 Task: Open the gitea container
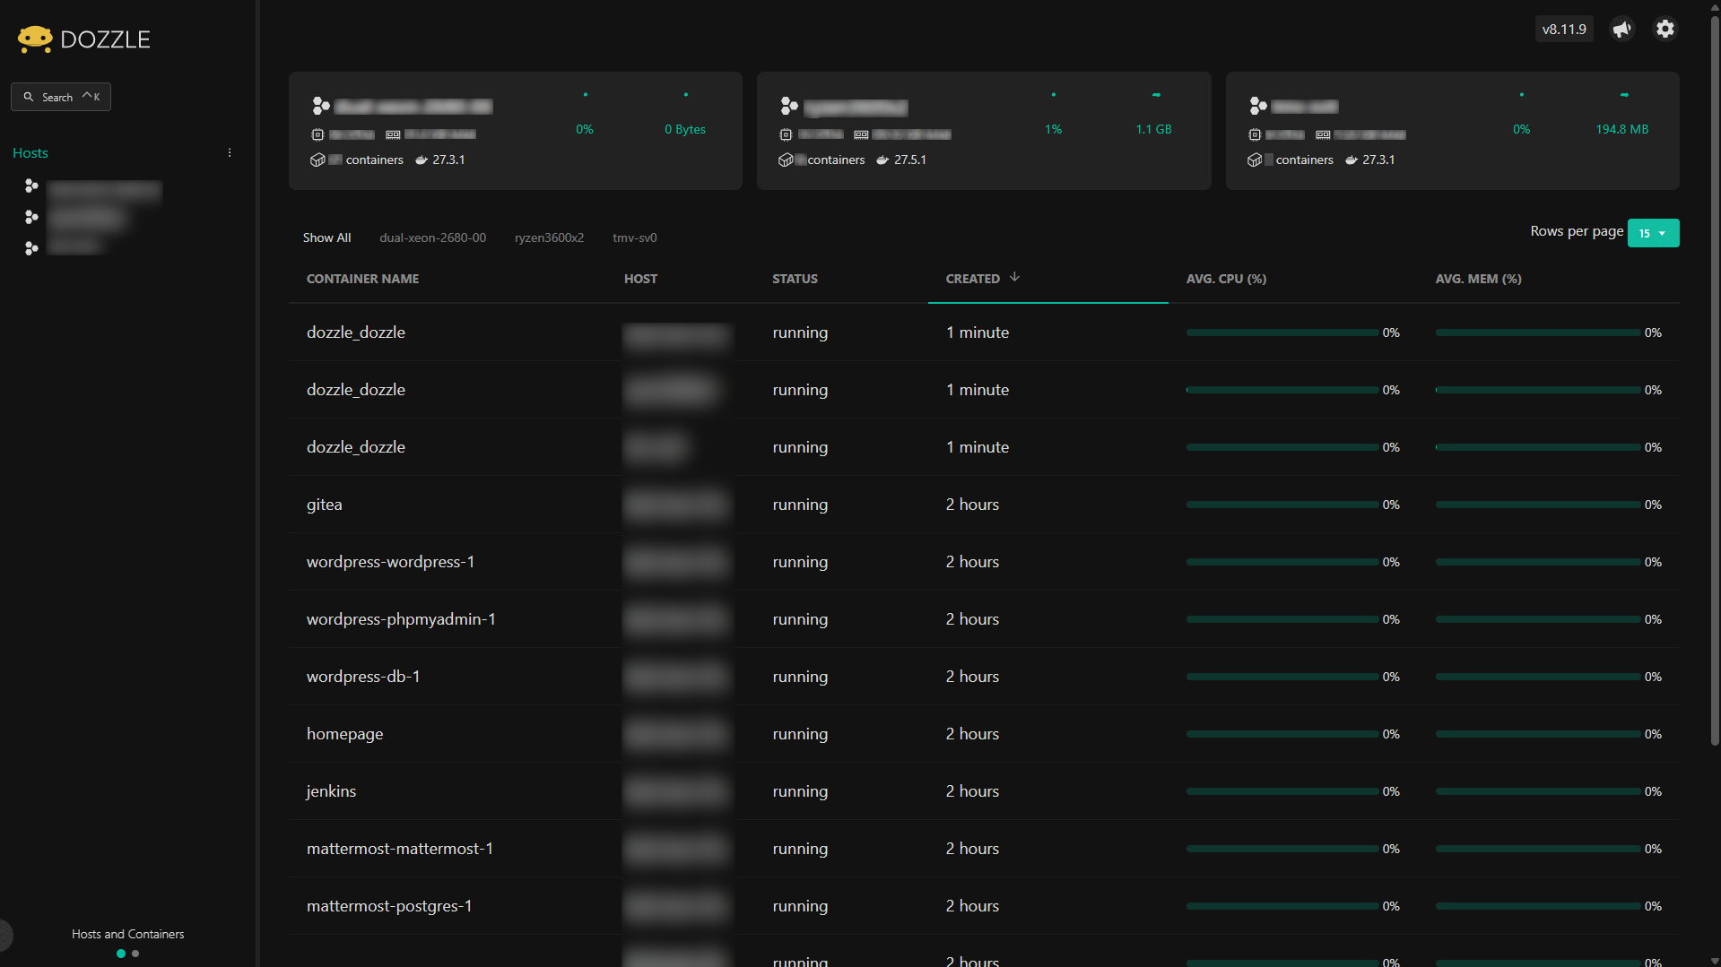tap(324, 505)
